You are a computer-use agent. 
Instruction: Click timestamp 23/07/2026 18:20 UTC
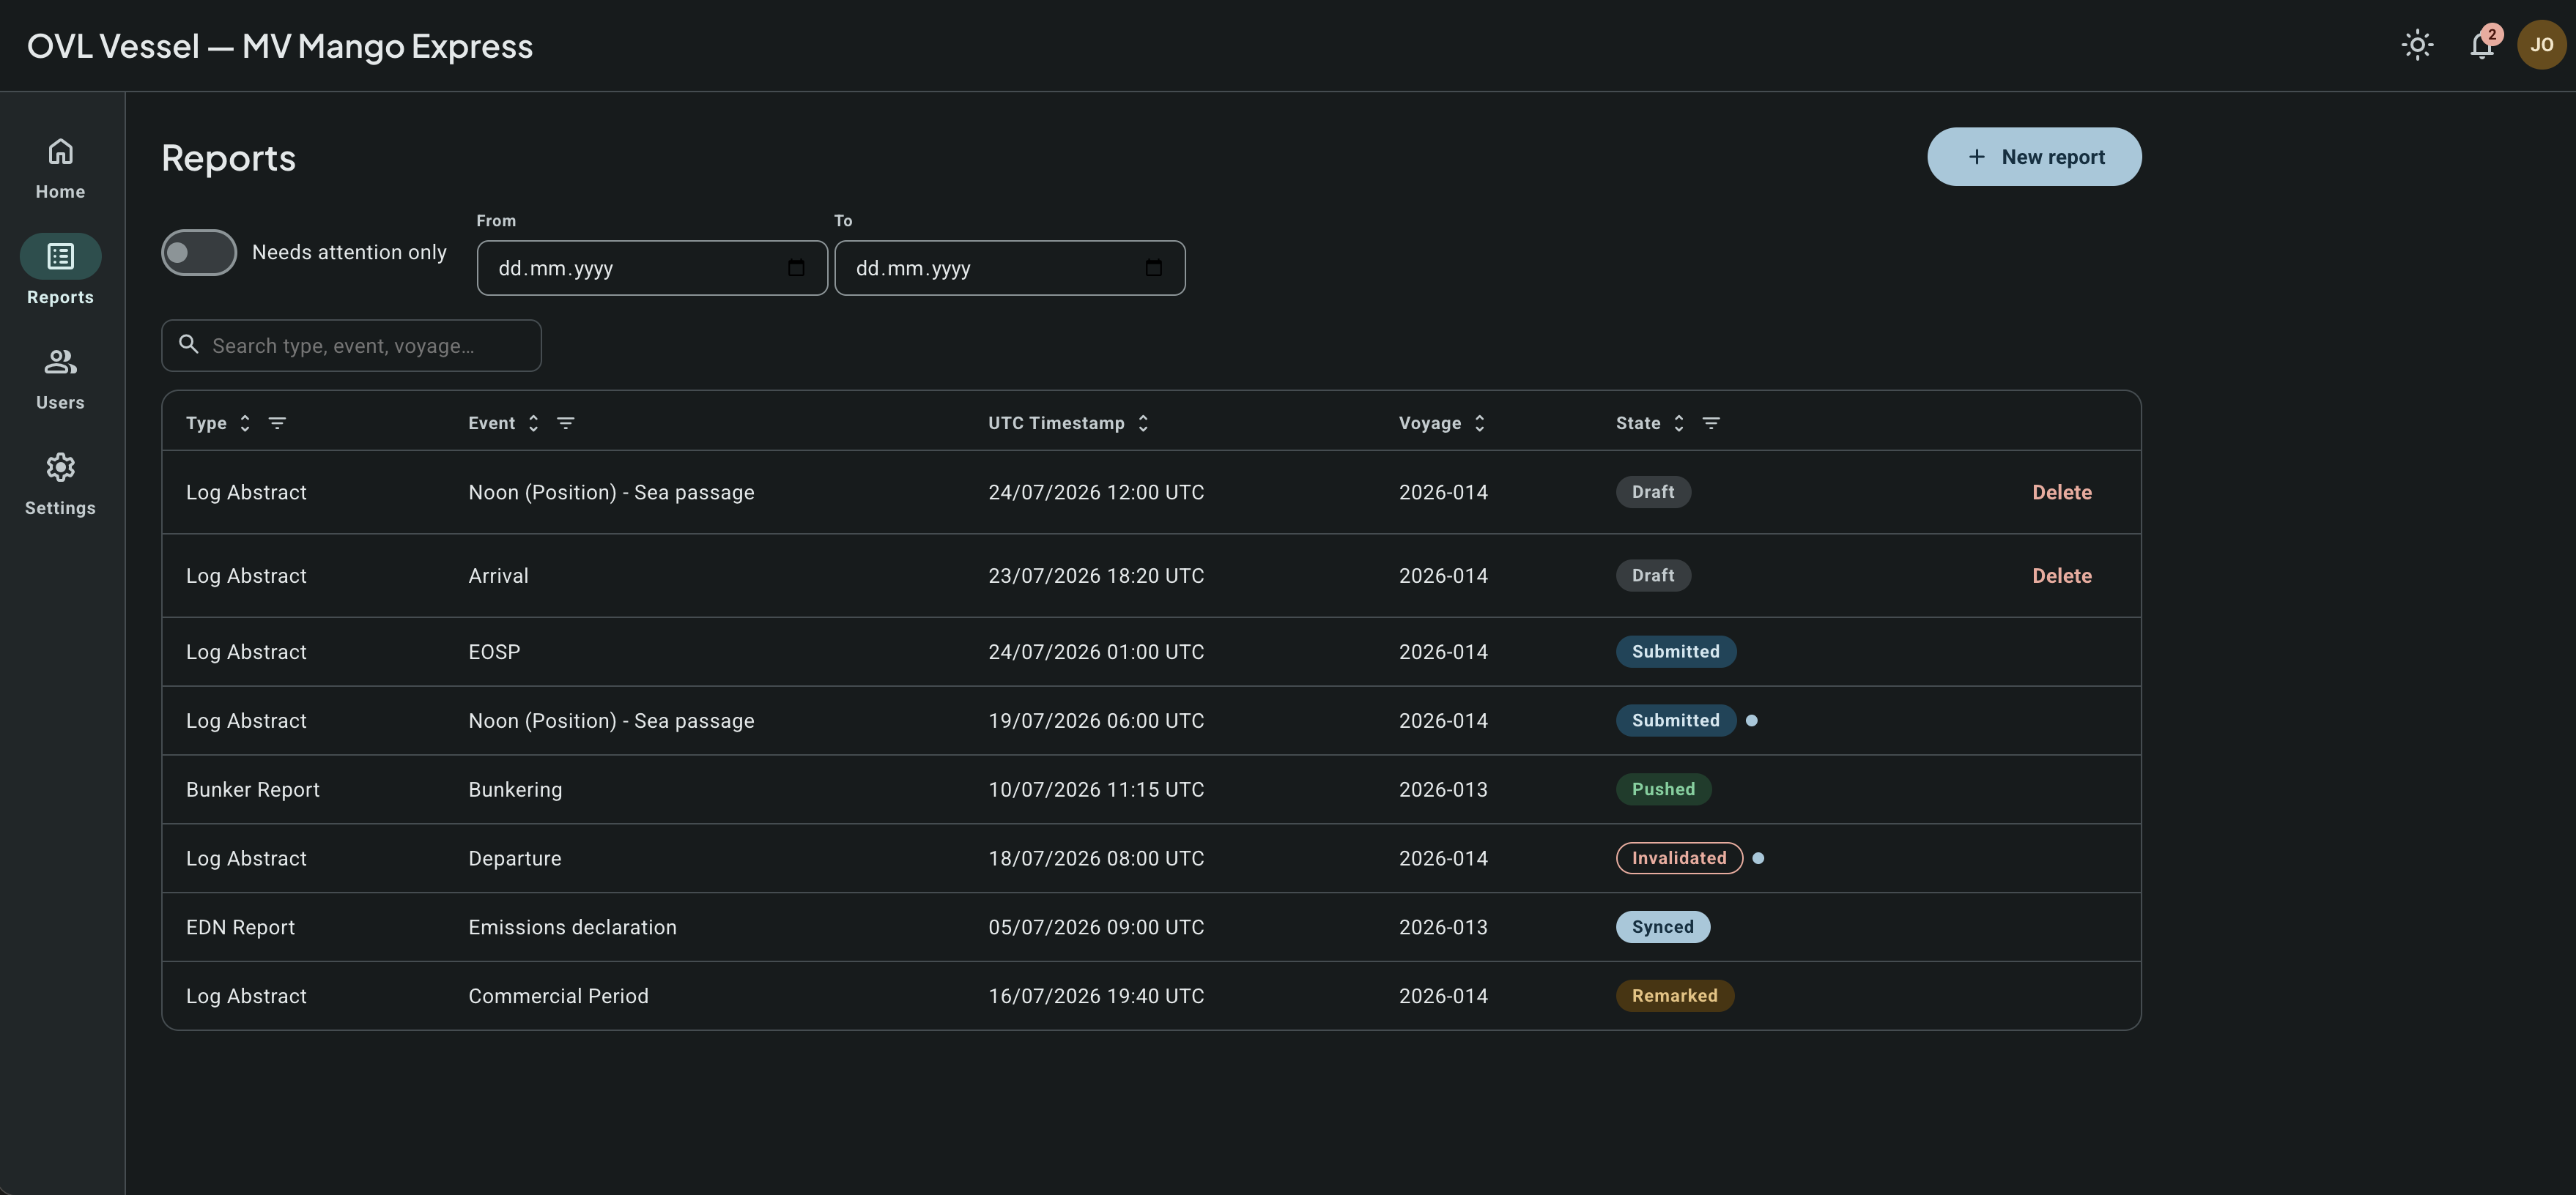[1096, 576]
